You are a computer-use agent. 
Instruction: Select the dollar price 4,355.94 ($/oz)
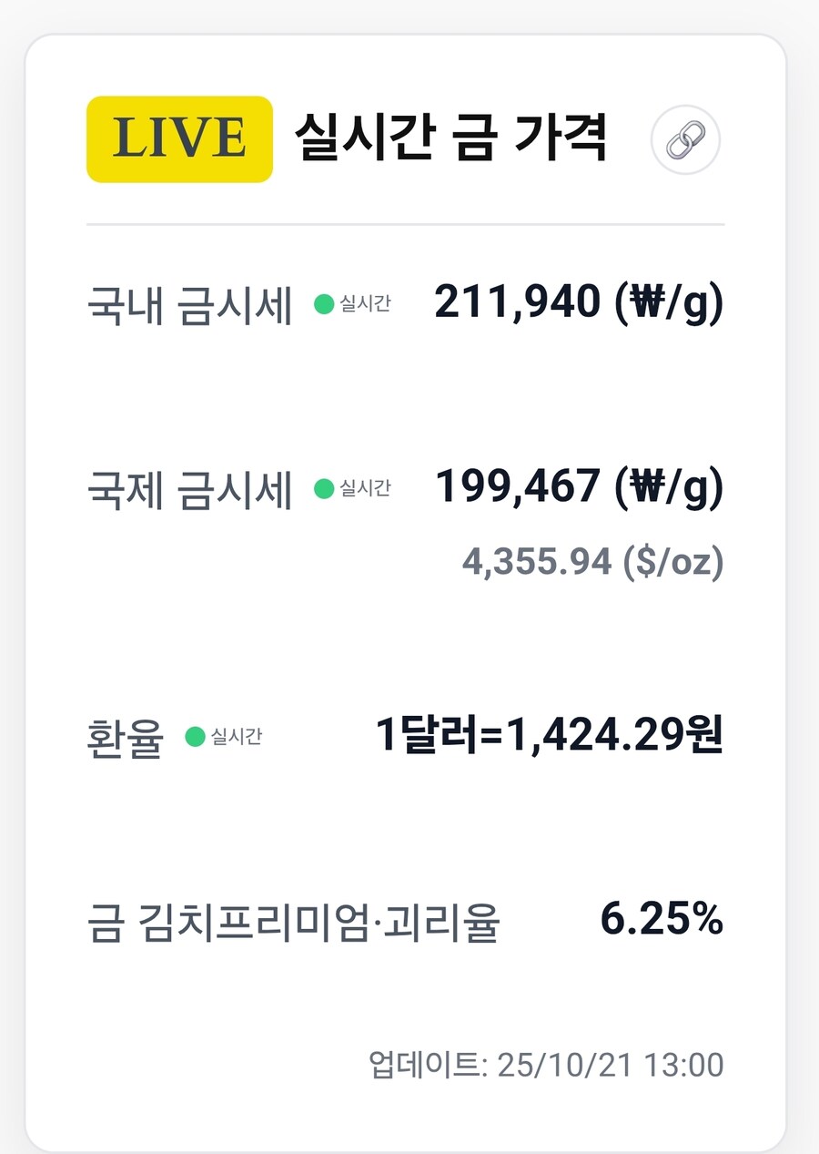click(591, 562)
